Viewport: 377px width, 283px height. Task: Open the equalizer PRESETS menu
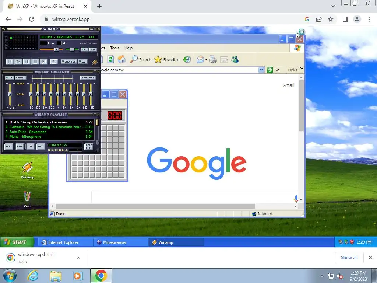click(88, 78)
